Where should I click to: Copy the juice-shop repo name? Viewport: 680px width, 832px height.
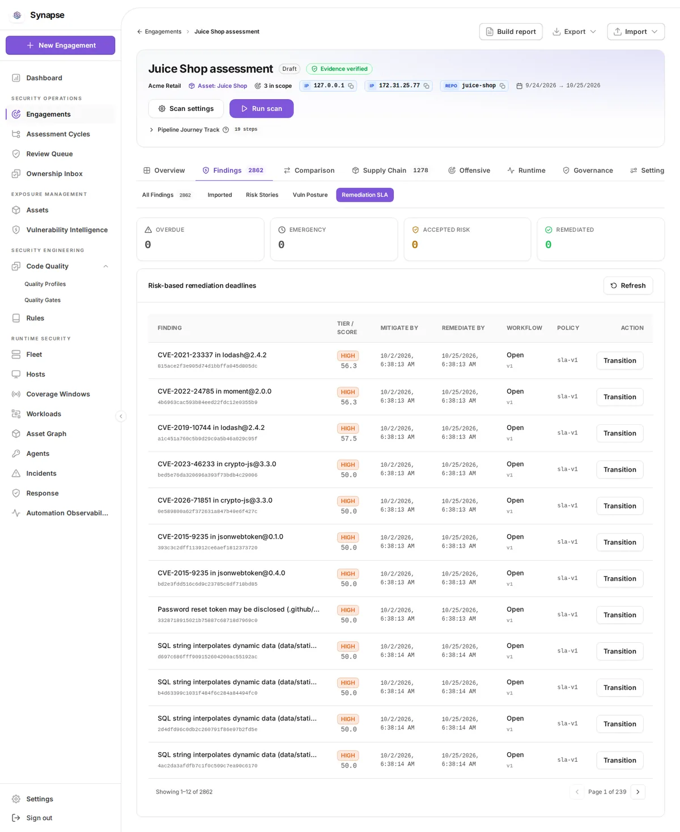tap(502, 86)
